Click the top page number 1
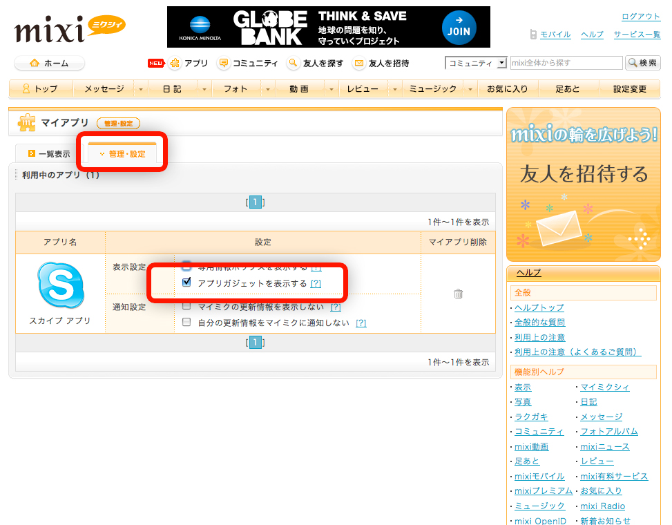This screenshot has width=672, height=525. [256, 202]
